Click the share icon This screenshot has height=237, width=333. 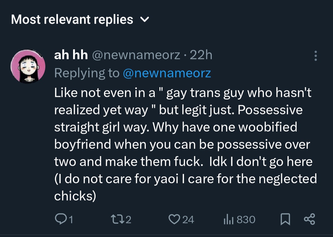[x=309, y=219]
